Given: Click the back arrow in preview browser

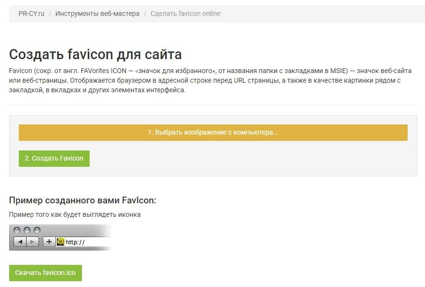Looking at the screenshot, I should [x=20, y=242].
